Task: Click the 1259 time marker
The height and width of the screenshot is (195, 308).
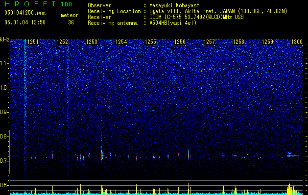Action: pyautogui.click(x=268, y=42)
